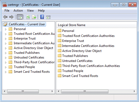
Task: Select Third-Party Root Certification Authorities text in the list
Action: click(x=91, y=66)
